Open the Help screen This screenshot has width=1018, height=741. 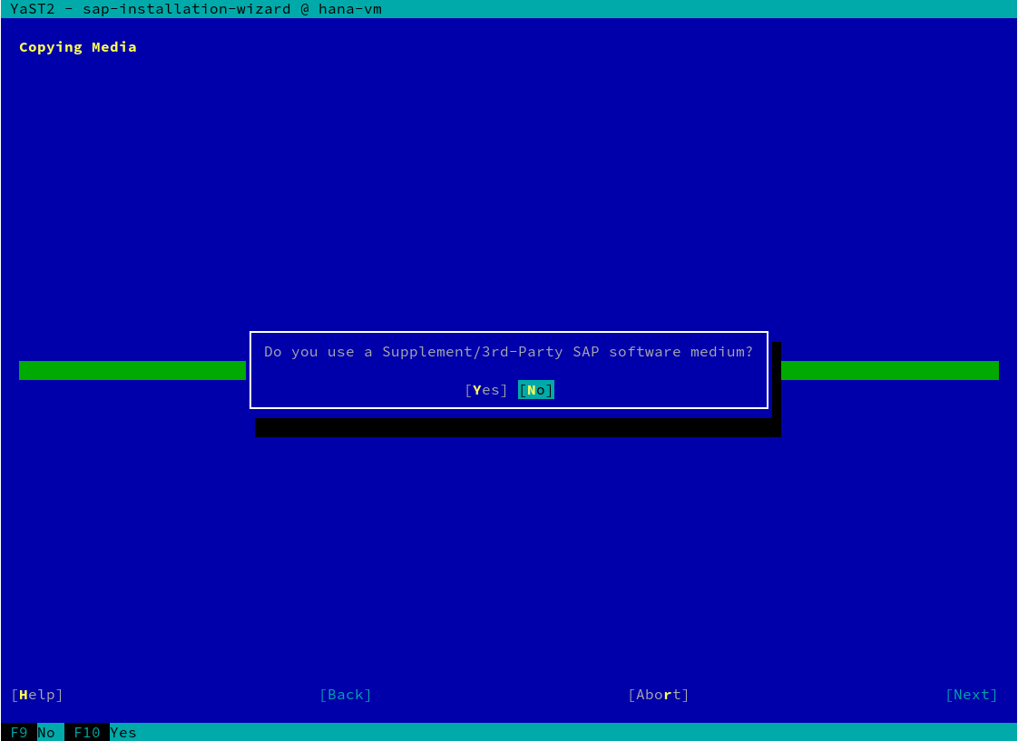36,695
